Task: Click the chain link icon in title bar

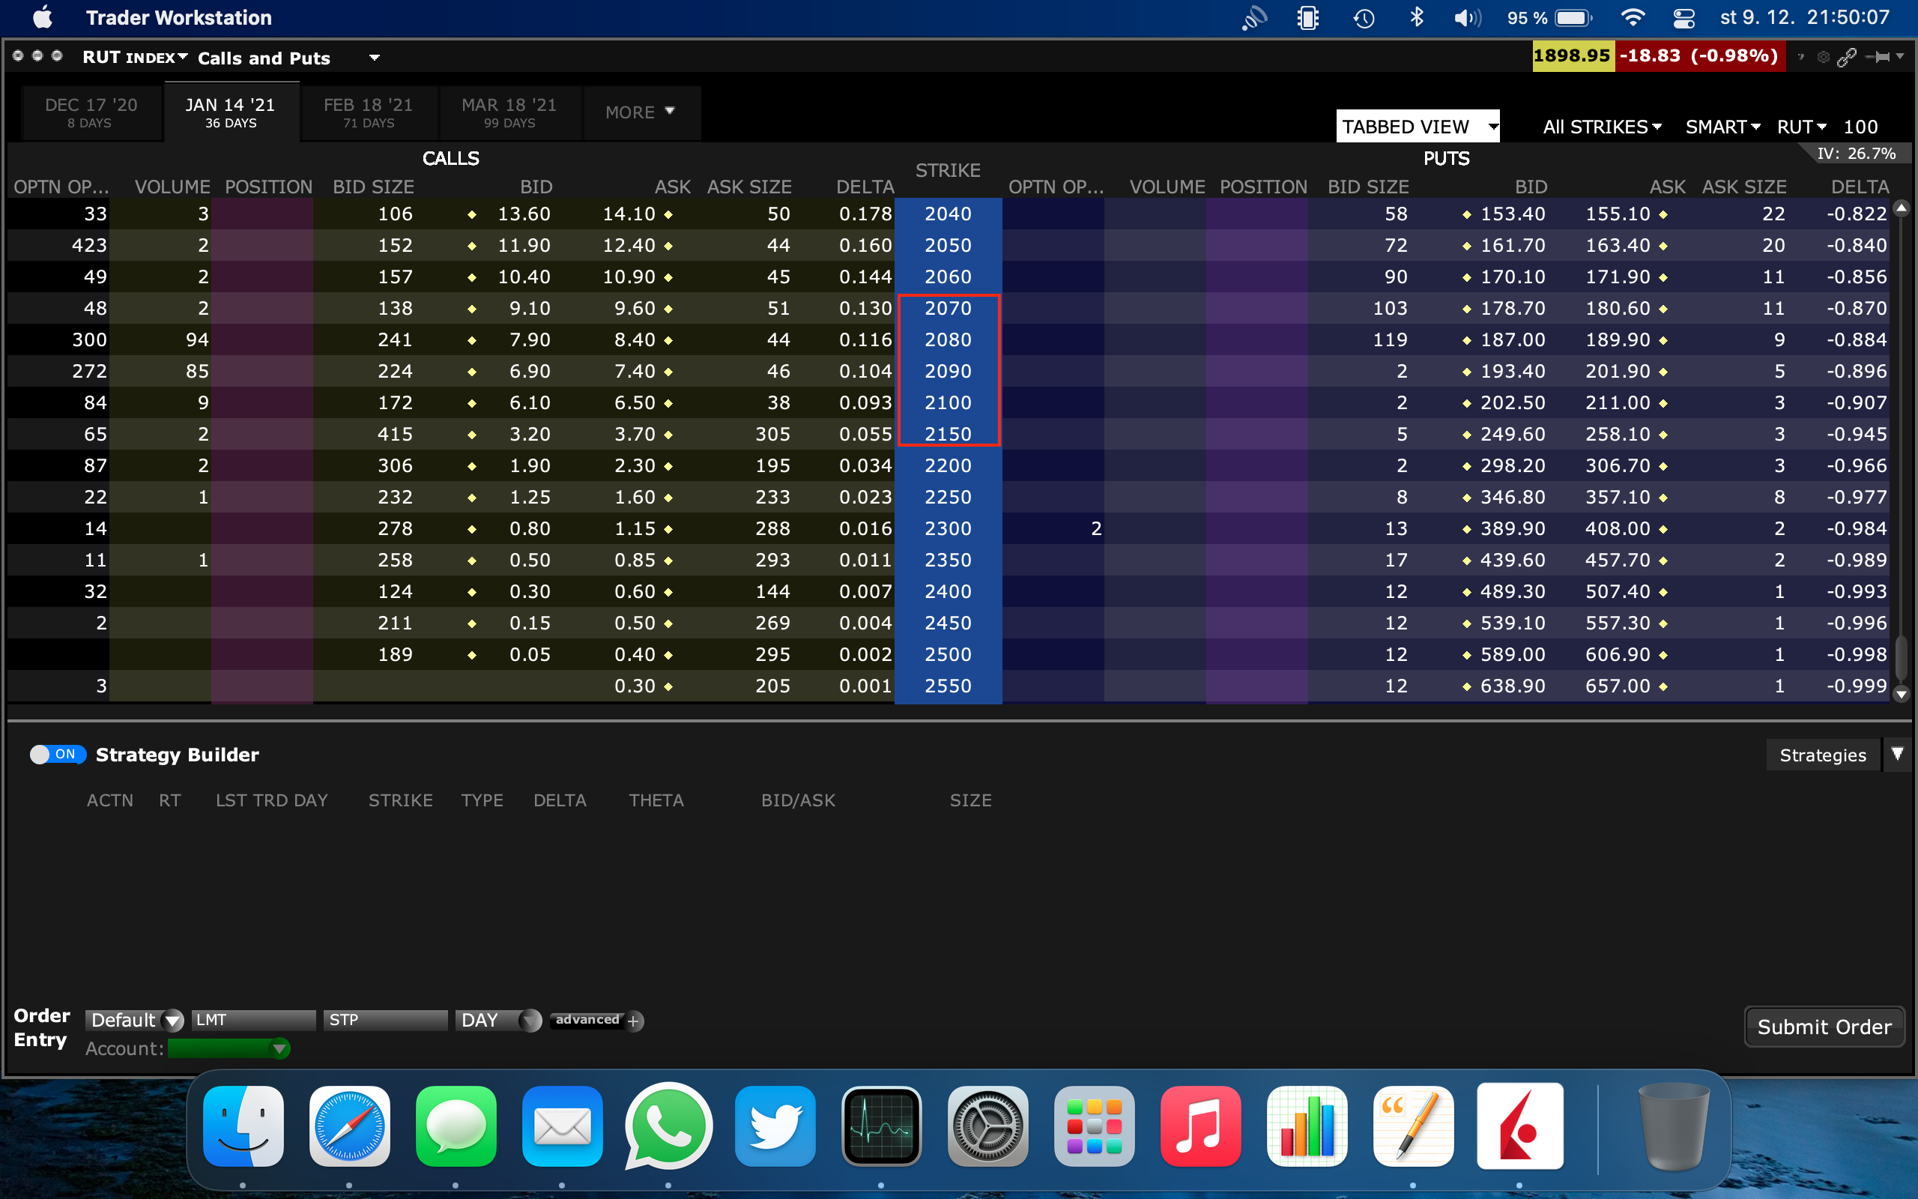Action: (x=1847, y=57)
